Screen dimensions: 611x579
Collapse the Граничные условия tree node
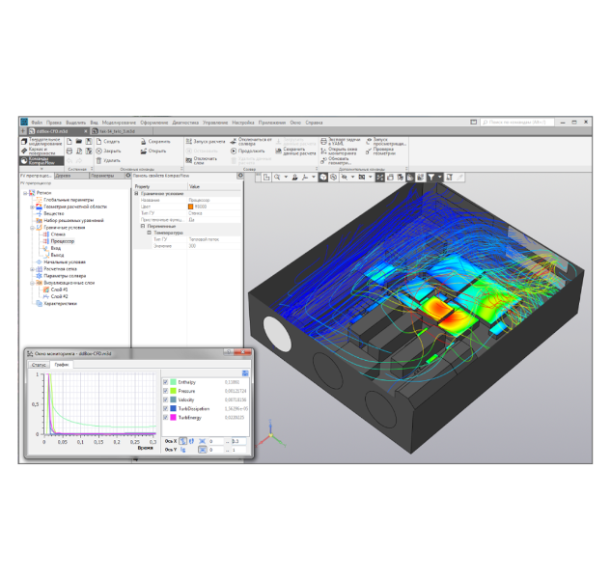point(32,227)
